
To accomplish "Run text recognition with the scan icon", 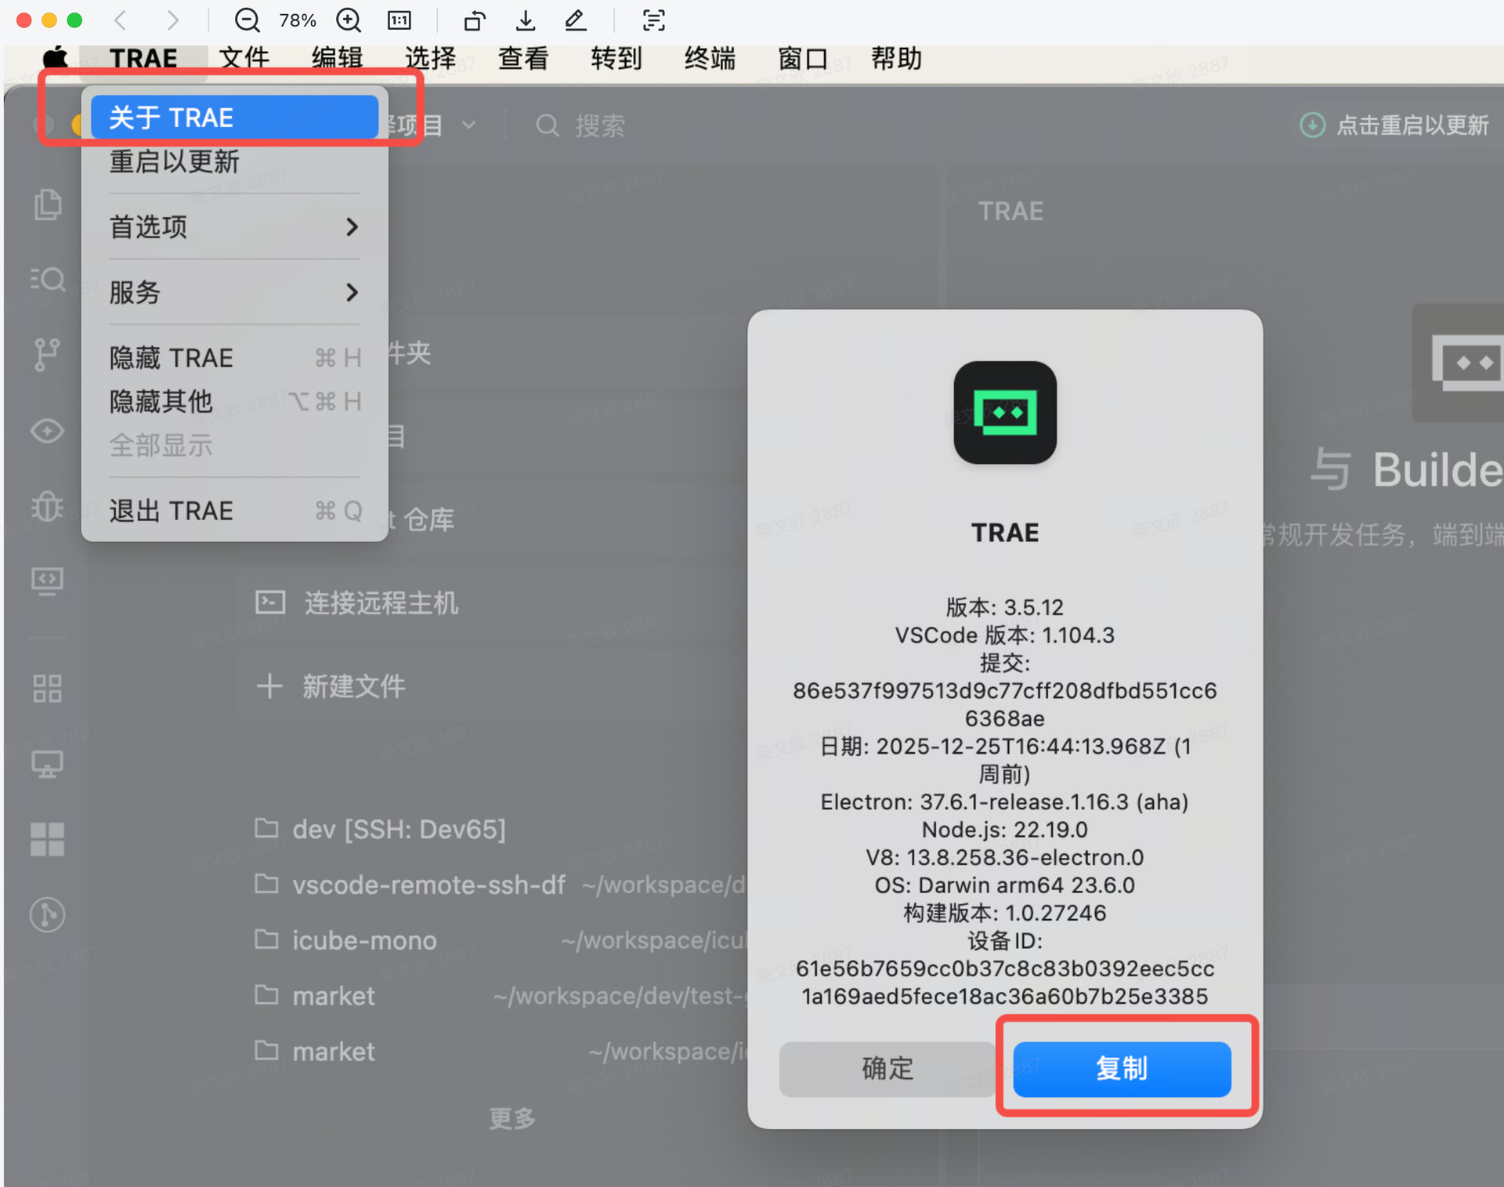I will [653, 20].
